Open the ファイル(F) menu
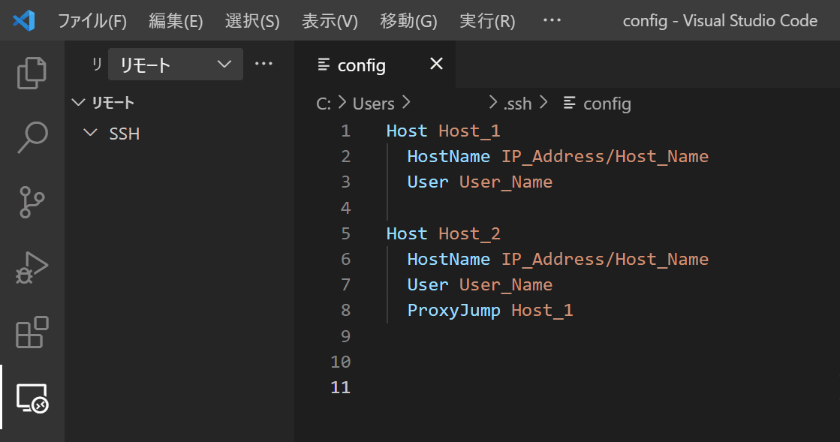This screenshot has height=442, width=840. (x=92, y=21)
